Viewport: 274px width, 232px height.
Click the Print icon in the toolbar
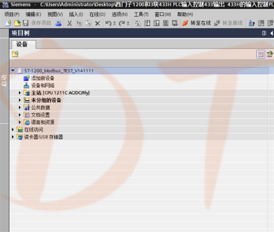point(59,23)
